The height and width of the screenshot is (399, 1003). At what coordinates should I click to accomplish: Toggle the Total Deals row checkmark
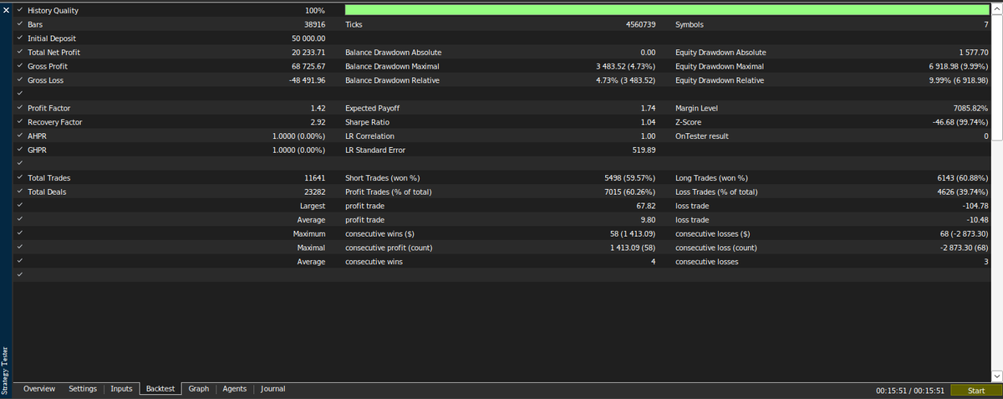click(19, 192)
